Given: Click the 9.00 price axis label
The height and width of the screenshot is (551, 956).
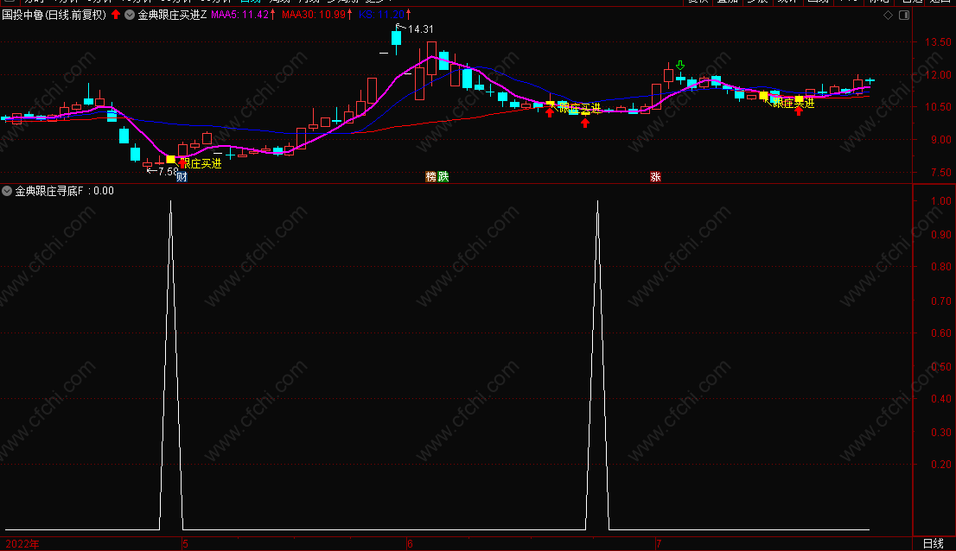Looking at the screenshot, I should pyautogui.click(x=940, y=139).
